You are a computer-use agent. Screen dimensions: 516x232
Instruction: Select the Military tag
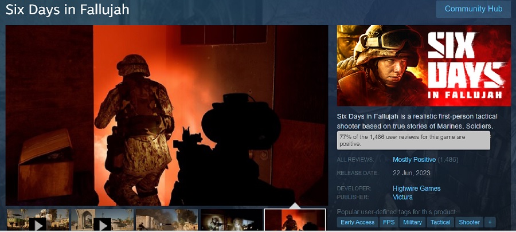point(412,222)
